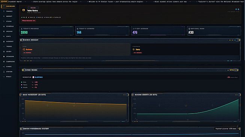The width and height of the screenshot is (245, 137).
Task: Click the Syndic sidebar icon
Action: click(4, 67)
